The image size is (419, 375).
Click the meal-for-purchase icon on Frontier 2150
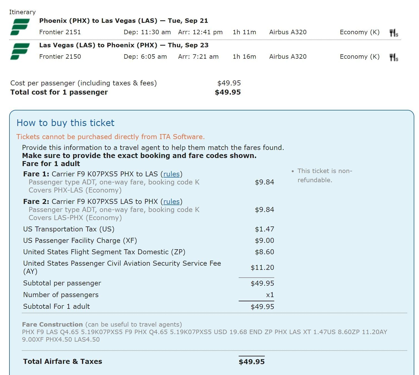pyautogui.click(x=393, y=57)
